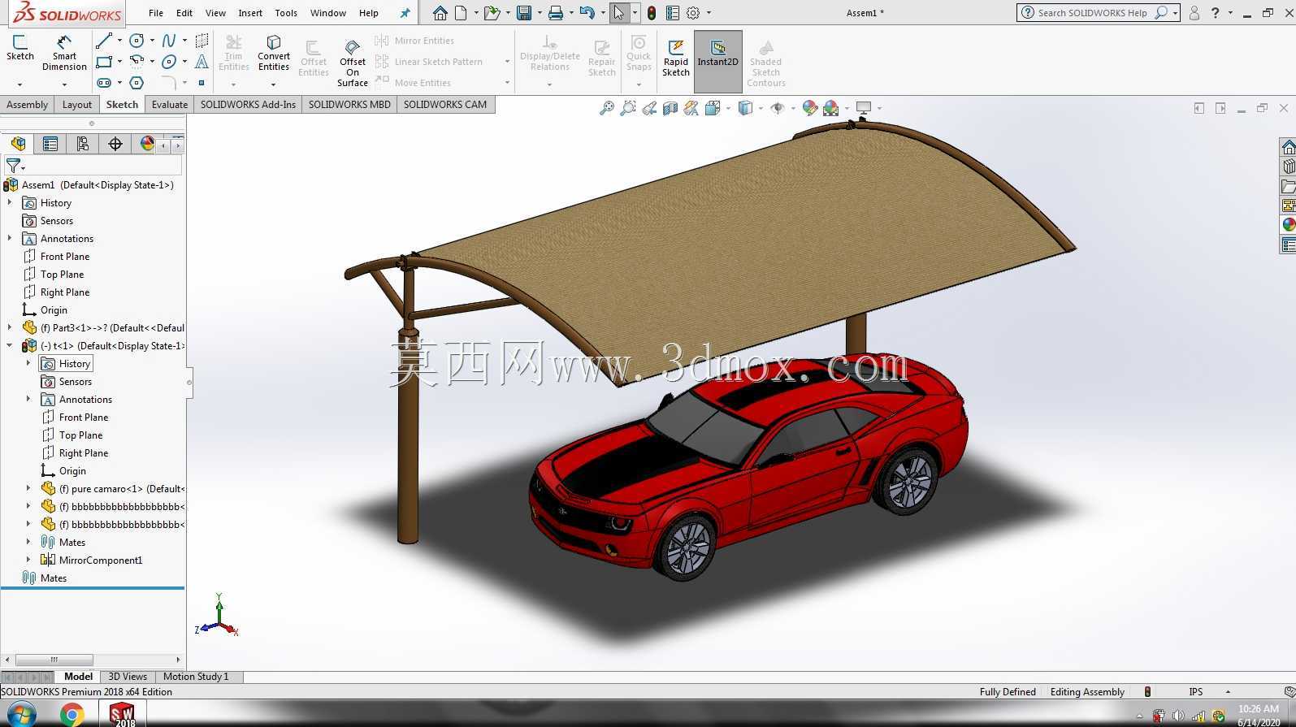Select the Circle sketch tool

[137, 41]
